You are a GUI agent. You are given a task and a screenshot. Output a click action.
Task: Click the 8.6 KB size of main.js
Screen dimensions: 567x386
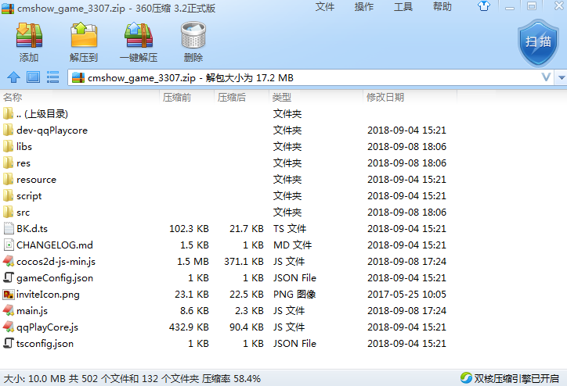coord(194,311)
